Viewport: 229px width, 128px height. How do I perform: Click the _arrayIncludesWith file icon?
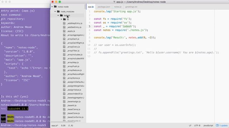pyautogui.click(x=64, y=58)
